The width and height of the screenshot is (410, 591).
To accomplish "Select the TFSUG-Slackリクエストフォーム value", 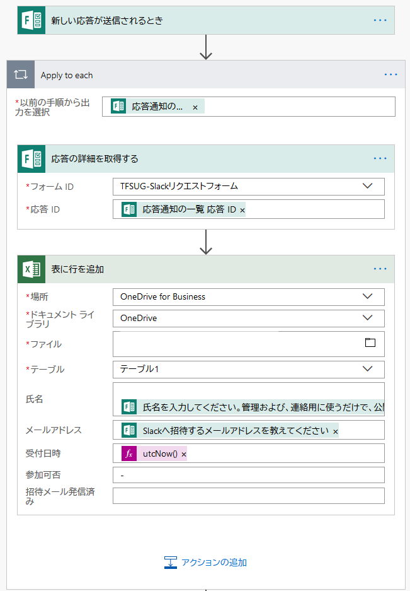I will [x=179, y=186].
